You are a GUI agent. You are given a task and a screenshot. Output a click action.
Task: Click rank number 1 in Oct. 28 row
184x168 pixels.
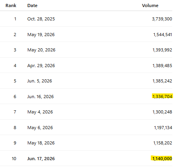tap(15, 19)
